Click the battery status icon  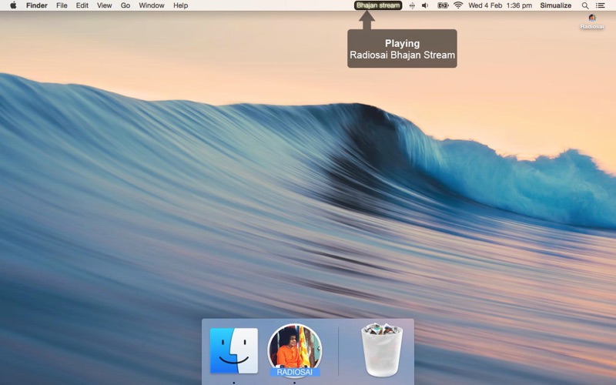click(443, 5)
